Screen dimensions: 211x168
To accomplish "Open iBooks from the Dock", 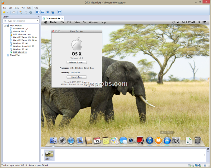I will [x=158, y=141].
